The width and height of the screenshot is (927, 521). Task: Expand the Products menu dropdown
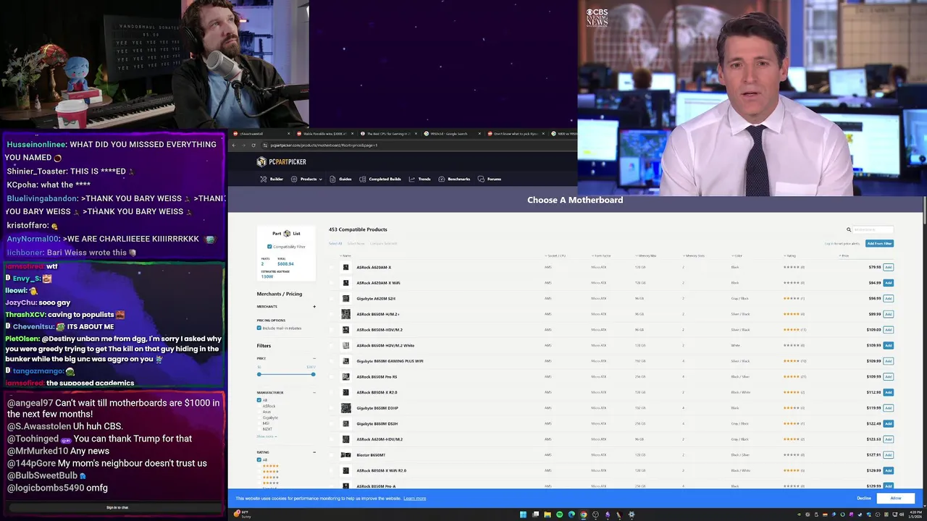(306, 179)
